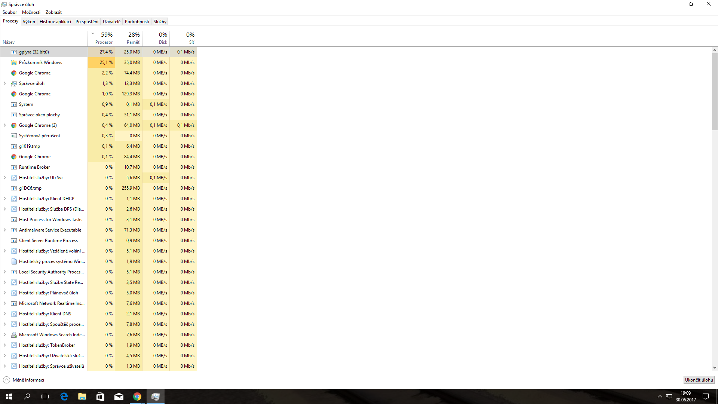Click the Task View taskbar icon
The width and height of the screenshot is (718, 404).
[45, 397]
